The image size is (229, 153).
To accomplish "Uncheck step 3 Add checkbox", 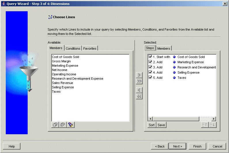I will click(150, 67).
